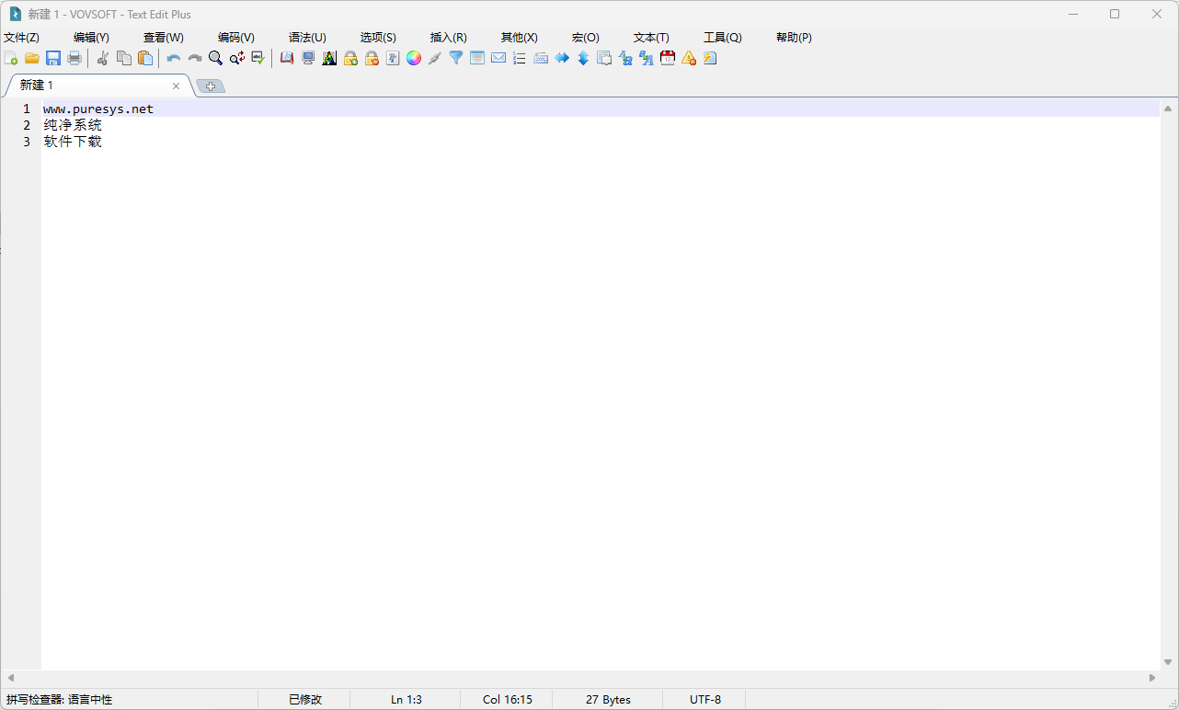The width and height of the screenshot is (1179, 710).
Task: Open the virtual keyboard icon
Action: tap(541, 58)
